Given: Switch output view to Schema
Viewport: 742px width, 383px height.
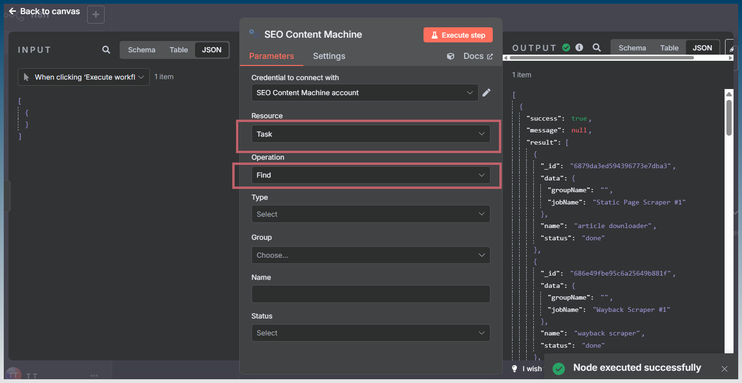Looking at the screenshot, I should (x=632, y=48).
